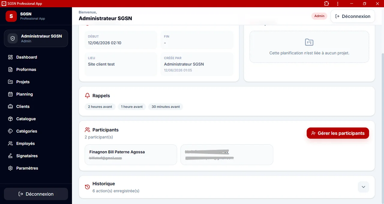Image resolution: width=384 pixels, height=204 pixels.
Task: Click the Rappels section heading
Action: (x=101, y=96)
